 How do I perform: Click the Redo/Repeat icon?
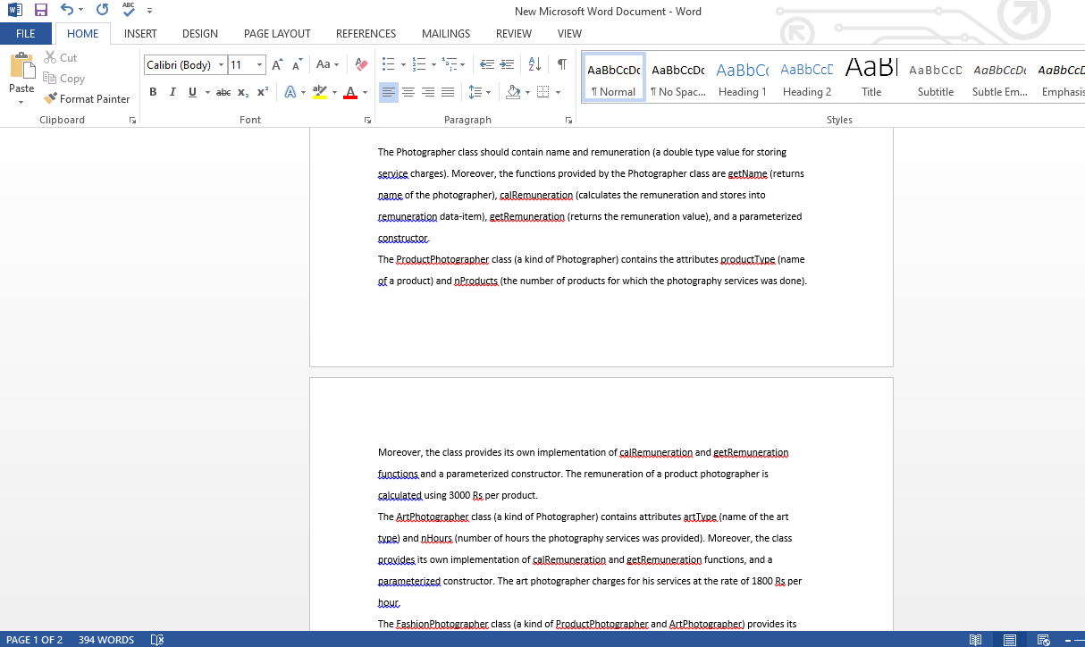point(102,11)
